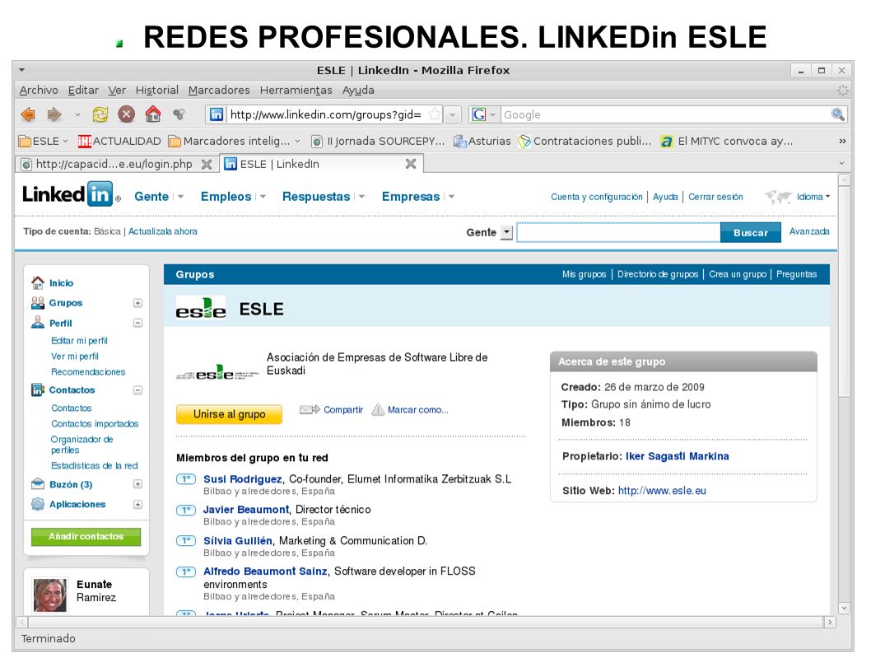Viewport: 871px width, 653px height.
Task: Expand the Aplicaciones section in sidebar
Action: tap(137, 505)
